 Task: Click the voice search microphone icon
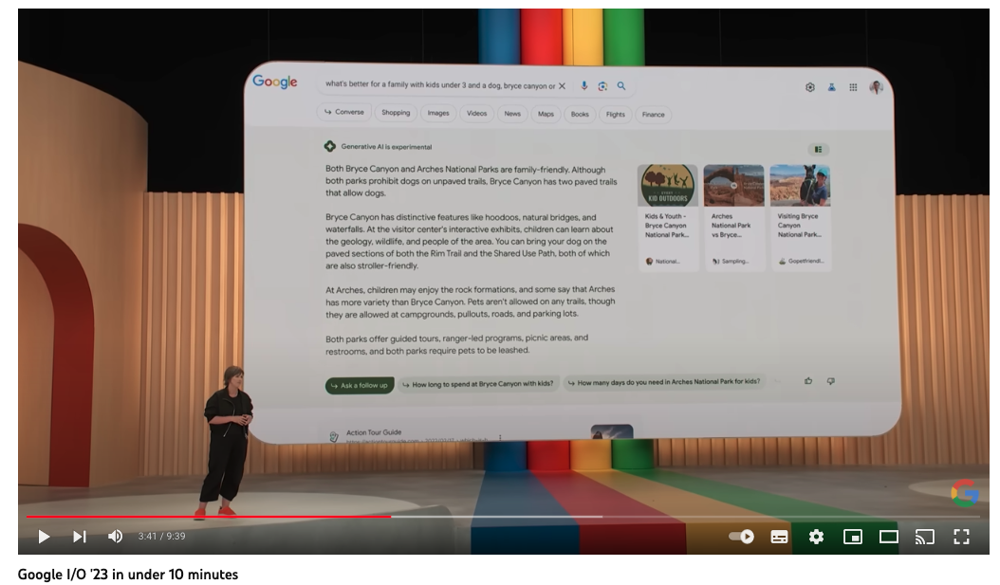(584, 86)
